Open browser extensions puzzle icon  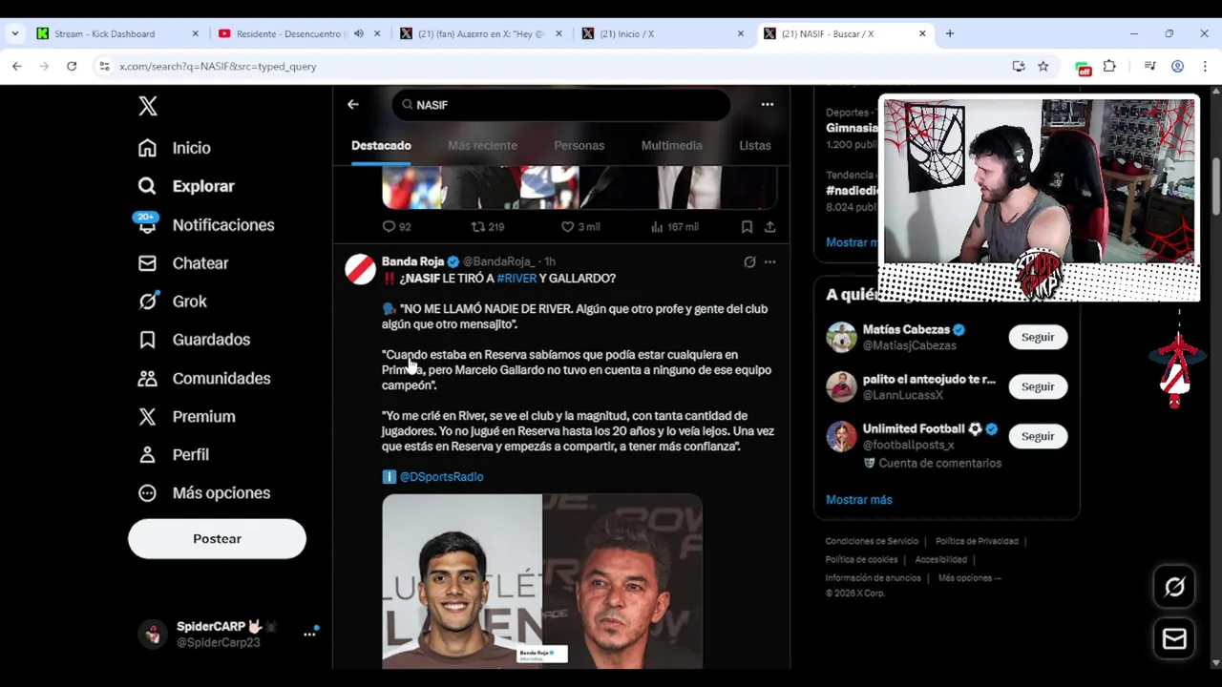1109,66
